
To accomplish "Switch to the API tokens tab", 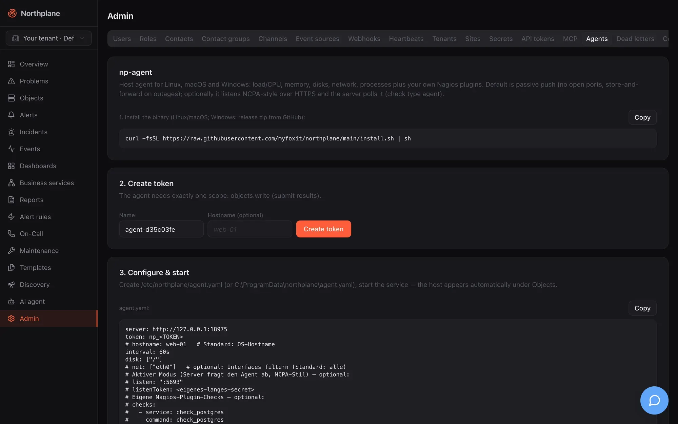I will click(538, 39).
